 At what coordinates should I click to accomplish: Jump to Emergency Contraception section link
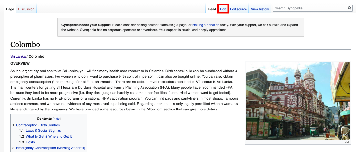(x=50, y=148)
